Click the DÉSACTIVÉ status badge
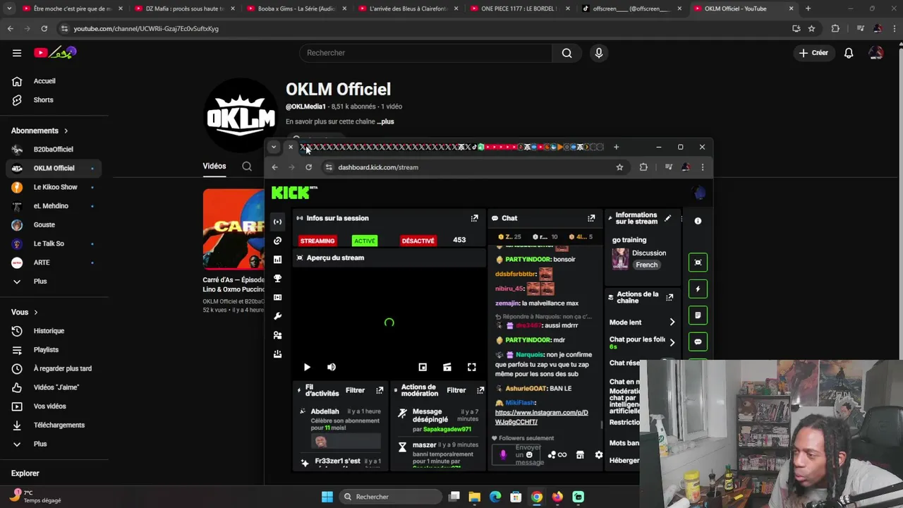Viewport: 903px width, 508px height. (418, 241)
